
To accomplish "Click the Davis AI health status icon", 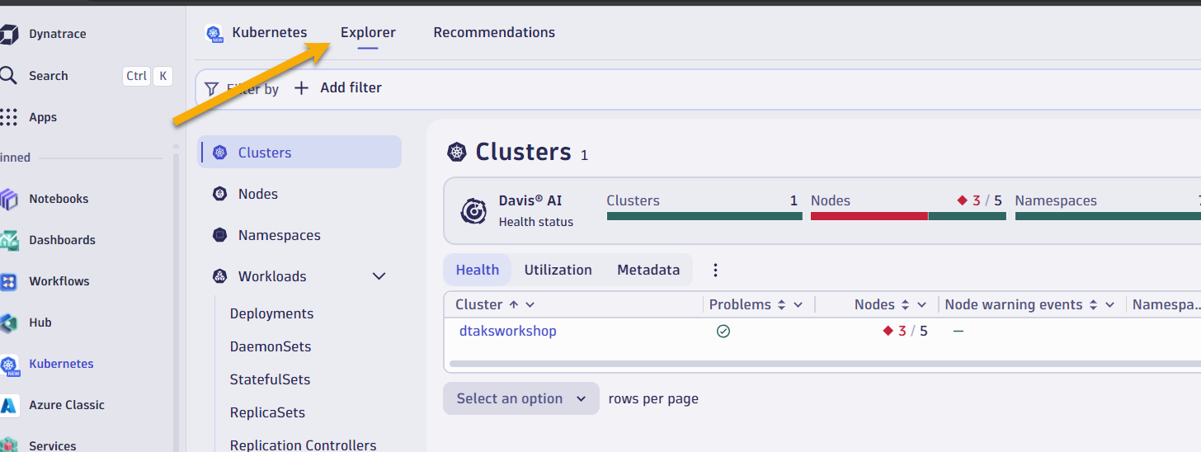I will click(474, 211).
